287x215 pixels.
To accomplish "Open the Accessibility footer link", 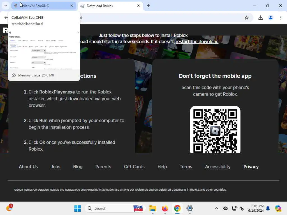I will (x=217, y=167).
